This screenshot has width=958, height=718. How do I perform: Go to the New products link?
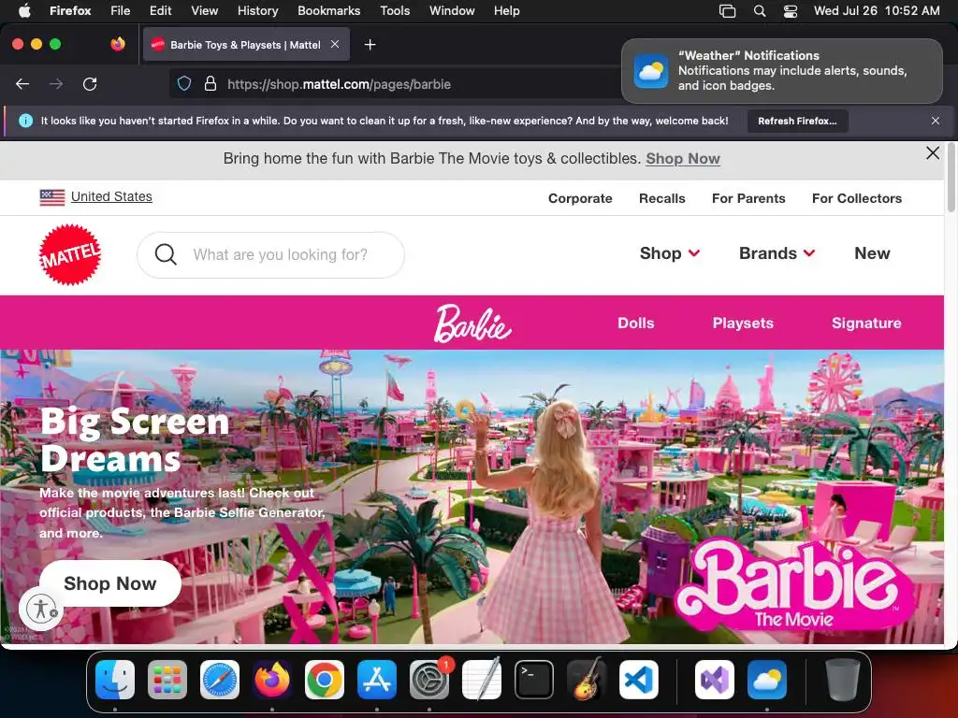(x=872, y=253)
